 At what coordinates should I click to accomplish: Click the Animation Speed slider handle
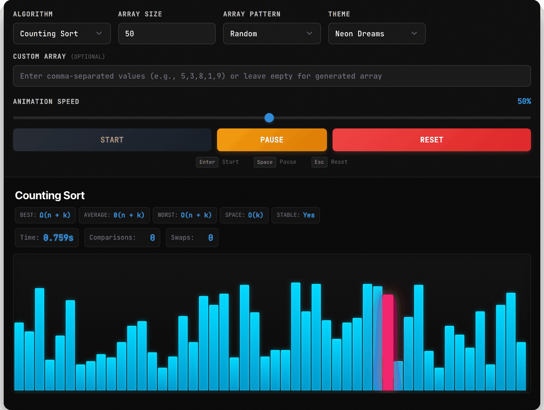point(269,118)
